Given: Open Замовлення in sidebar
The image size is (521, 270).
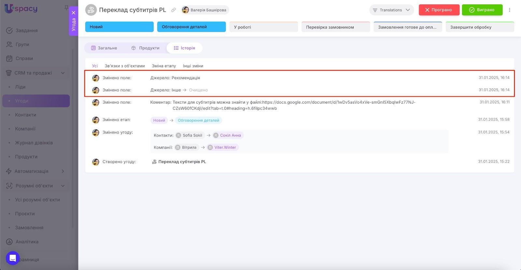Looking at the screenshot, I should [29, 228].
